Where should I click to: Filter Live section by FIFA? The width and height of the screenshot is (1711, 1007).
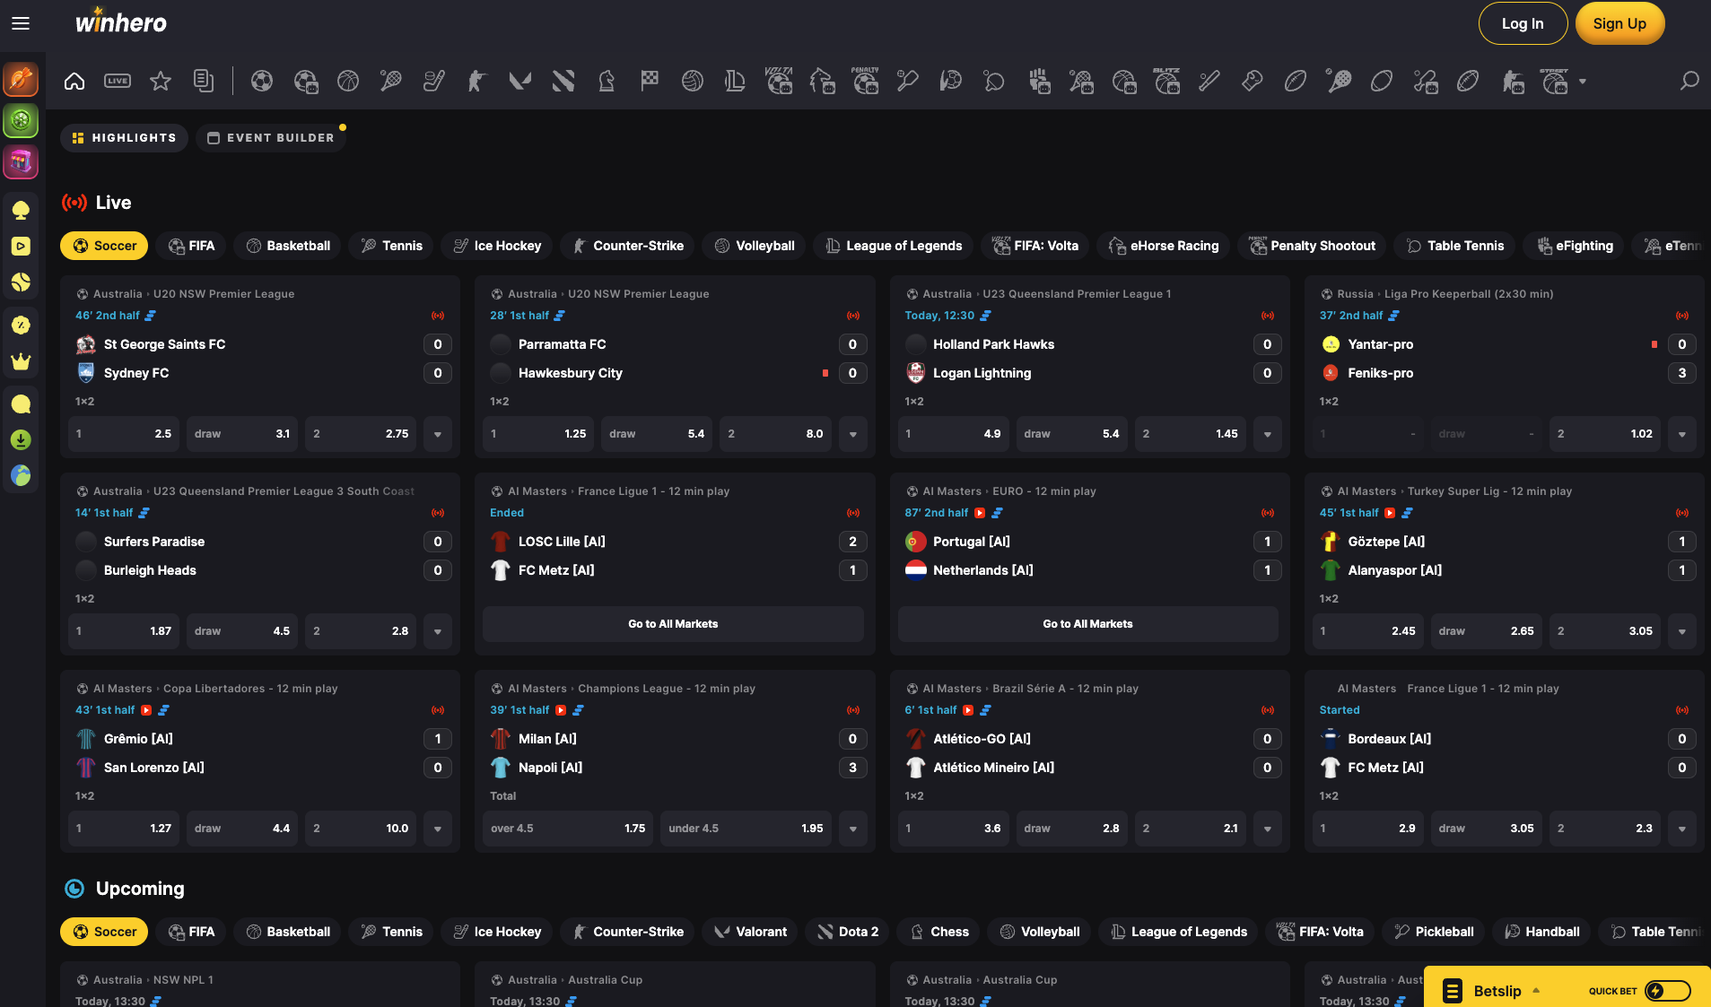[x=191, y=246]
